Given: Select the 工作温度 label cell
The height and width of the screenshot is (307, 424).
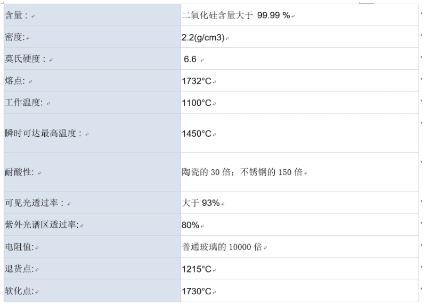Looking at the screenshot, I should (92, 102).
